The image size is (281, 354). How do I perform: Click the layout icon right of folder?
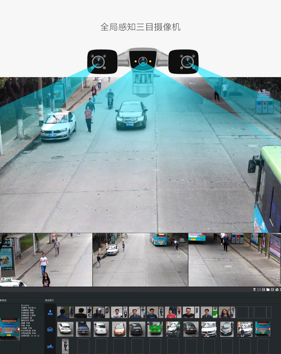[272, 290]
